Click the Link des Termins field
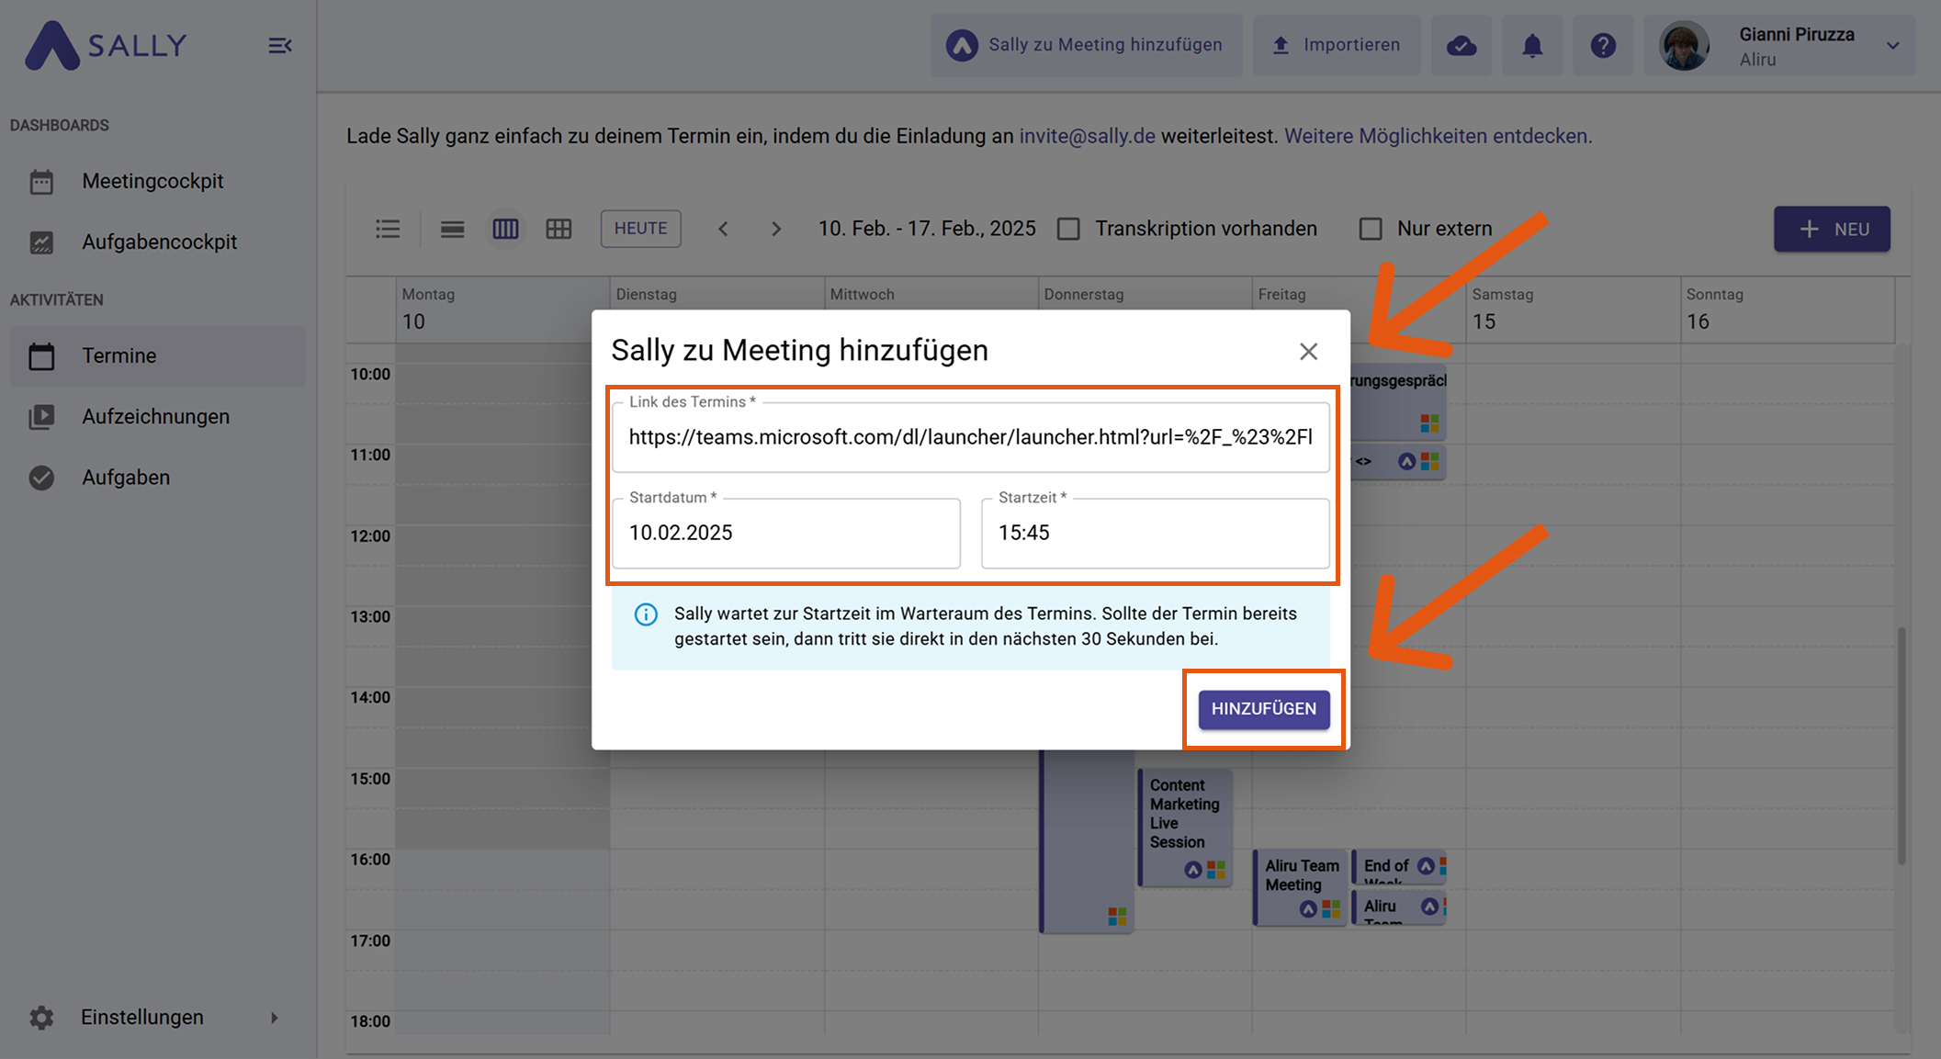The height and width of the screenshot is (1059, 1941). coord(971,437)
